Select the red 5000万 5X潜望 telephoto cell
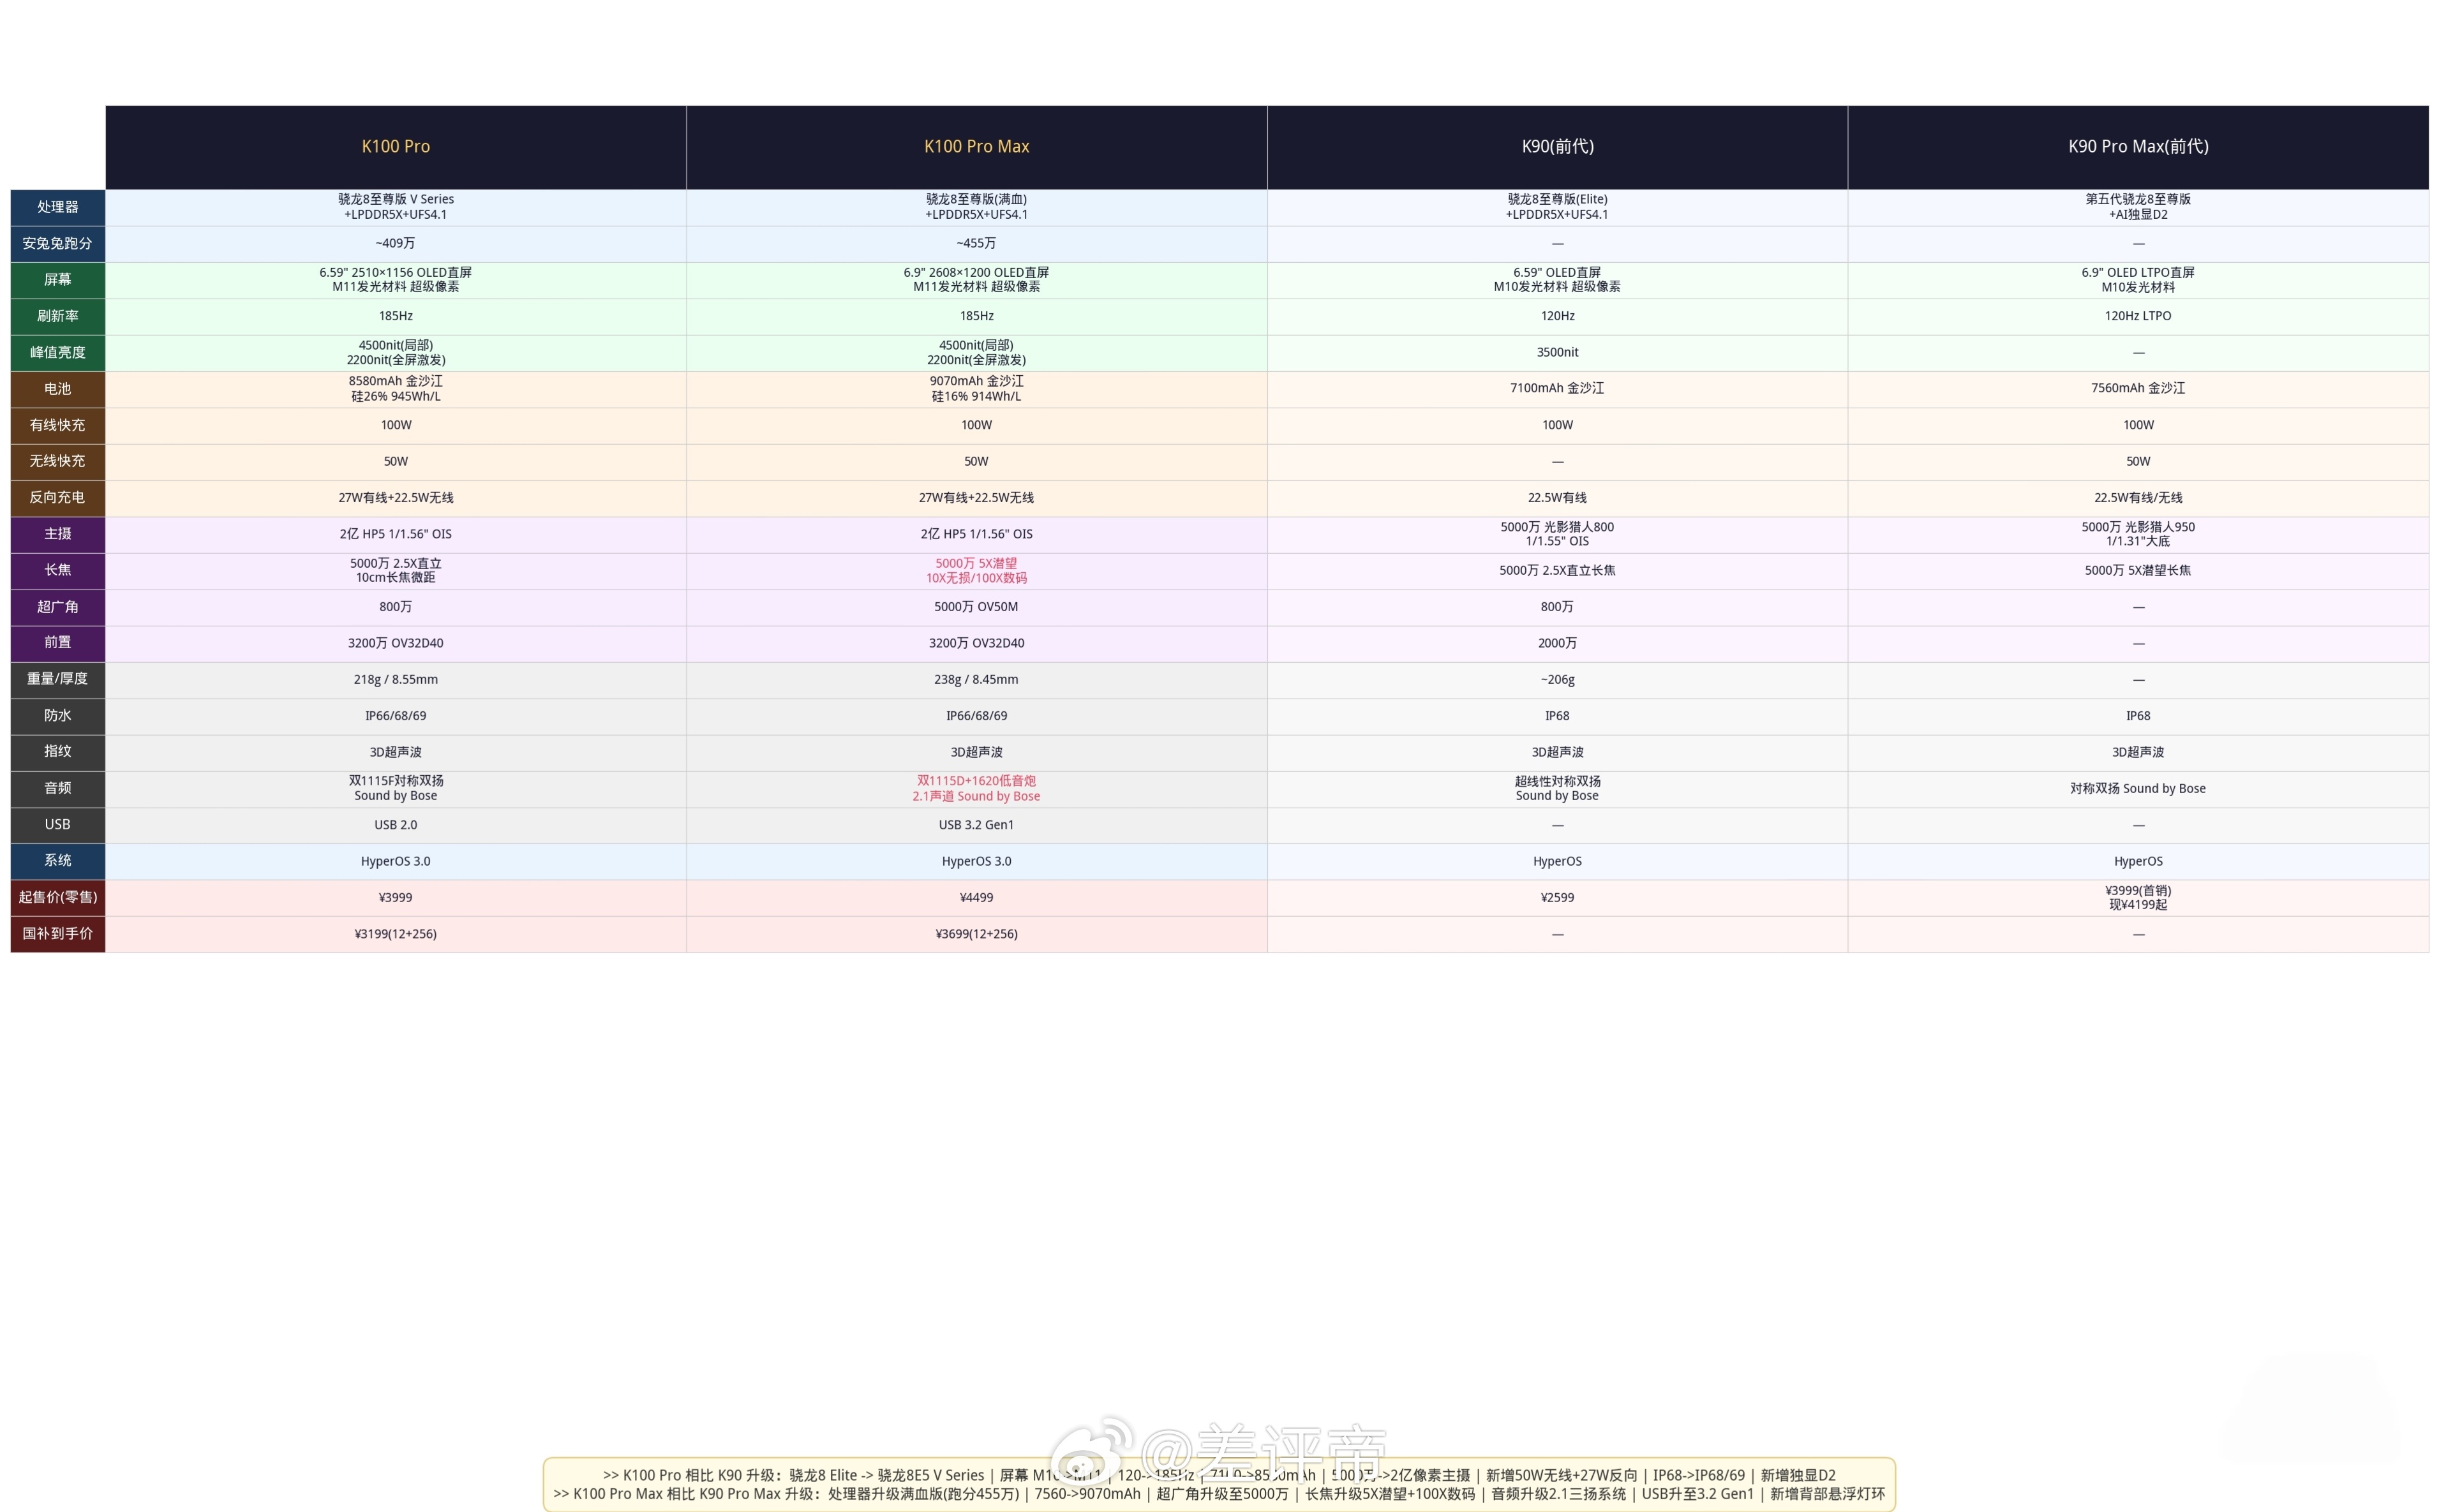2439x1512 pixels. click(976, 571)
